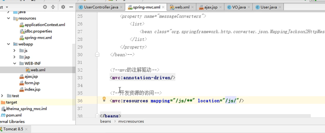Click the yellow intention lightbulb on line 36
Viewport: 325px width, 133px height.
tap(104, 99)
